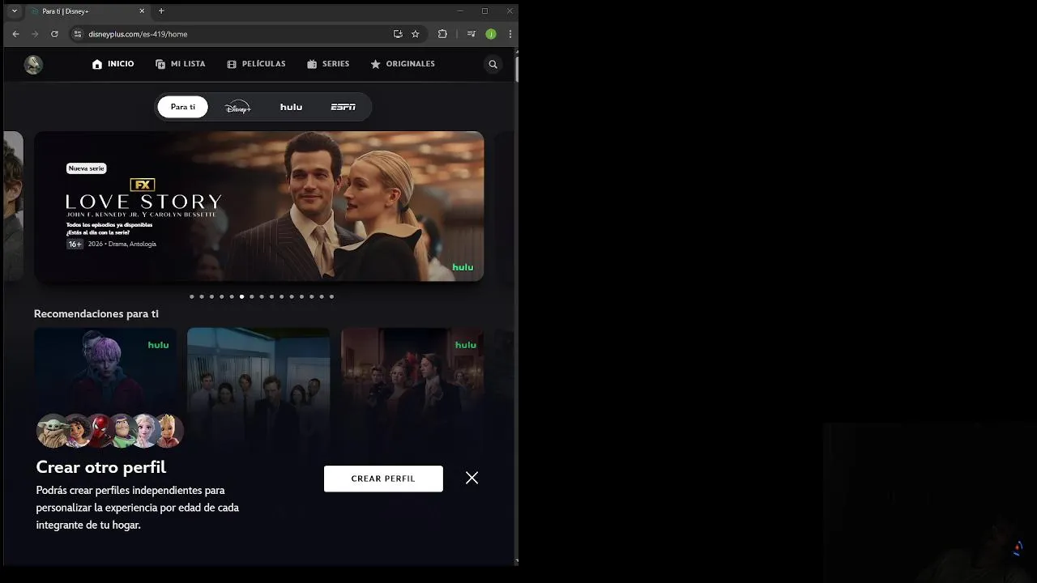Open MI LISTA watchlist

[180, 64]
